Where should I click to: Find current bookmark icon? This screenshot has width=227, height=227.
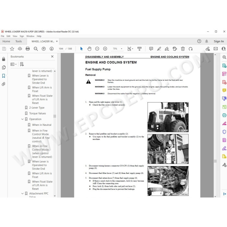point(22,64)
